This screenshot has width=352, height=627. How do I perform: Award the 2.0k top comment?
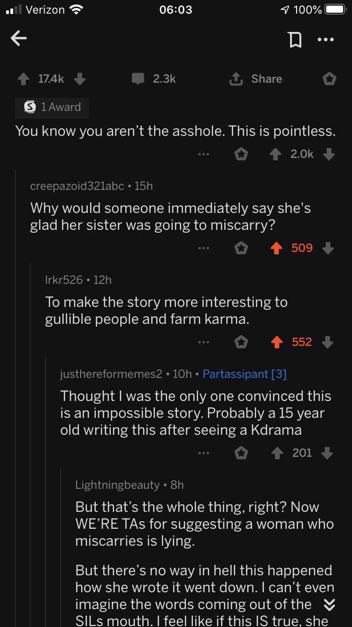241,154
